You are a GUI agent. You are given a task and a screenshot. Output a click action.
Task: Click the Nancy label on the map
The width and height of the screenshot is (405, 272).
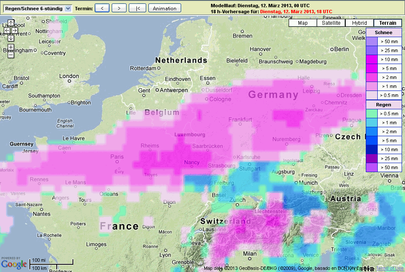click(x=192, y=162)
